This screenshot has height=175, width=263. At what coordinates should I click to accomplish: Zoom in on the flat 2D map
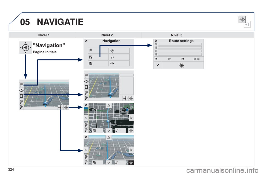pyautogui.click(x=86, y=125)
